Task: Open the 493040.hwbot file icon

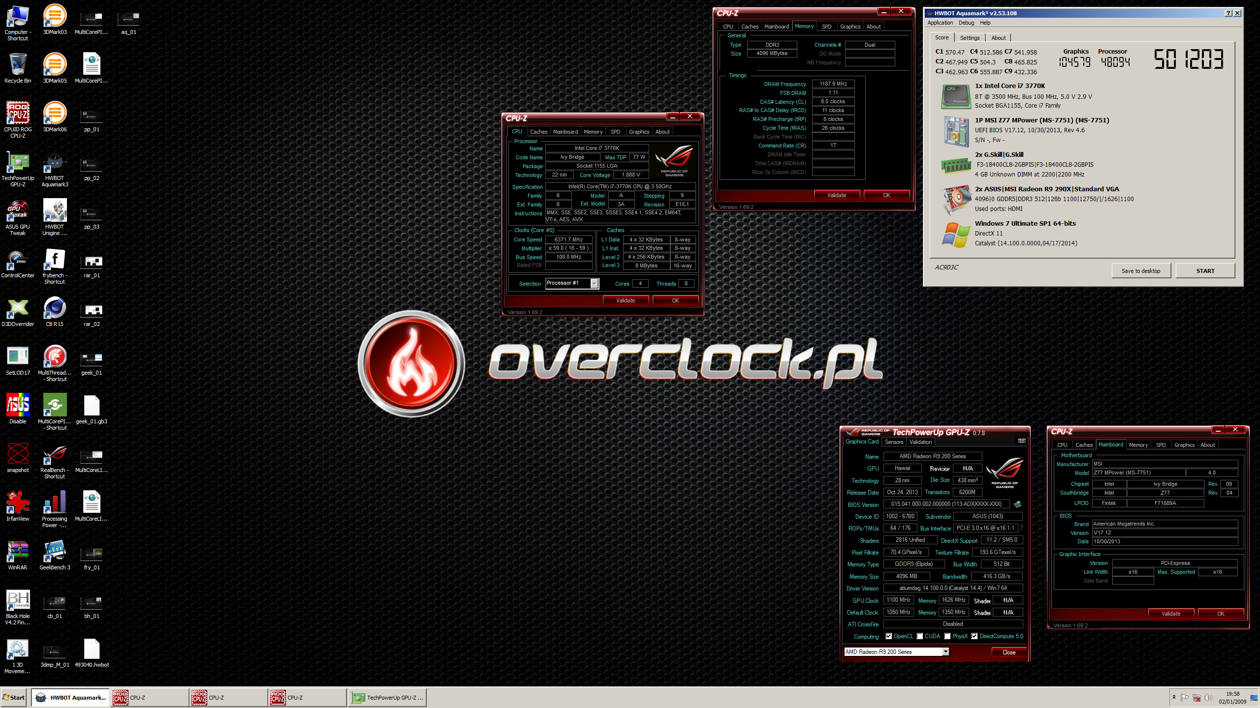Action: point(92,652)
